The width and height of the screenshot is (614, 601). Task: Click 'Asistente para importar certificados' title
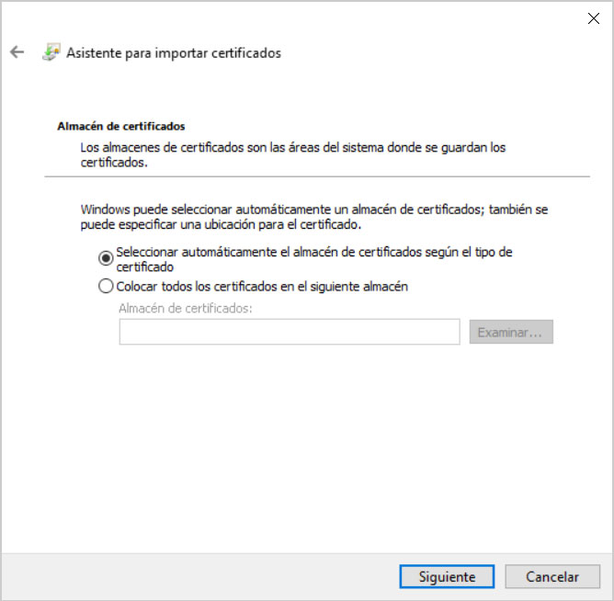click(174, 53)
